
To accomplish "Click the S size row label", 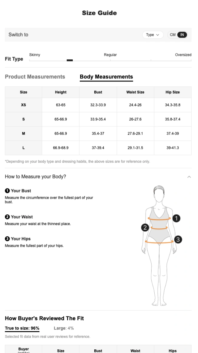I will (23, 119).
